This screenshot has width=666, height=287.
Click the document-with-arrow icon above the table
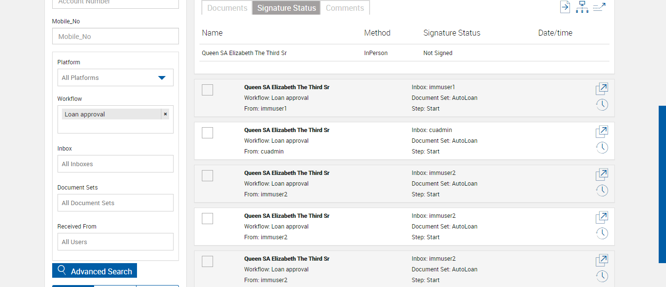565,7
